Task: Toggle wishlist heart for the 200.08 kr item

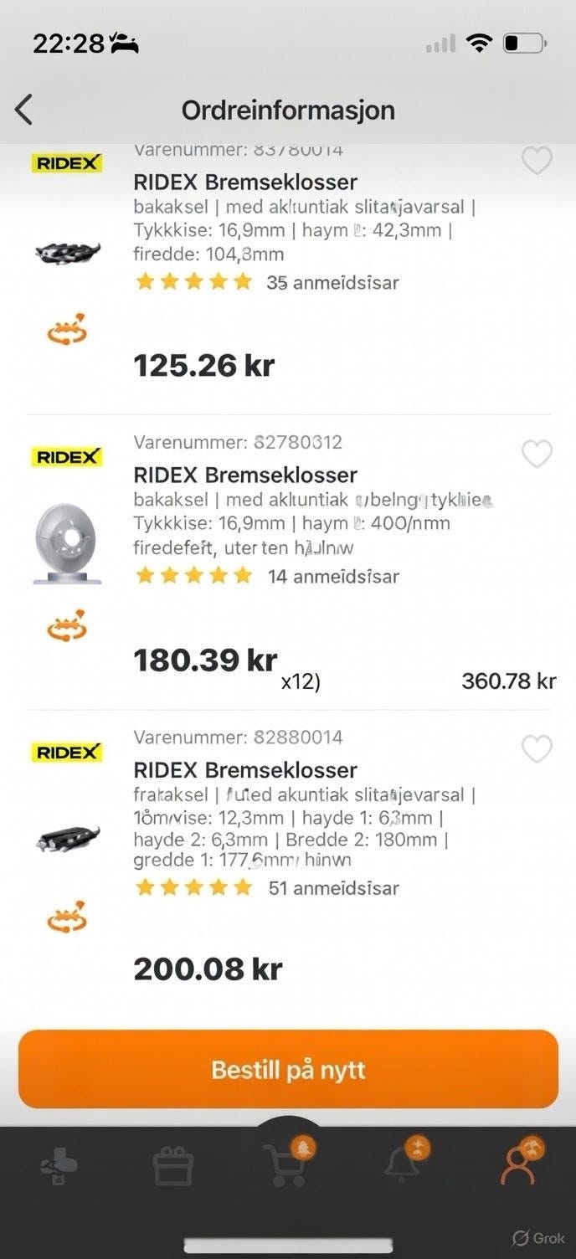Action: tap(537, 748)
